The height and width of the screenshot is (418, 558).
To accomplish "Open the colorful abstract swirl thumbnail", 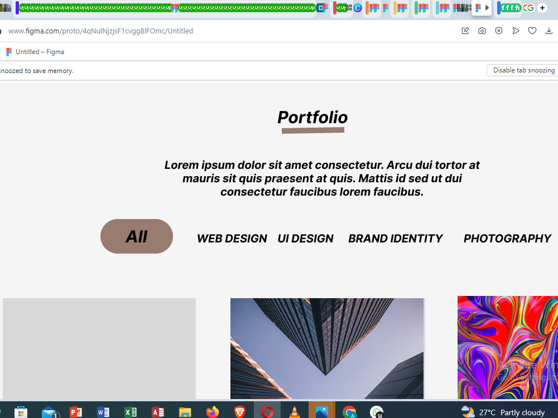I will (x=507, y=347).
